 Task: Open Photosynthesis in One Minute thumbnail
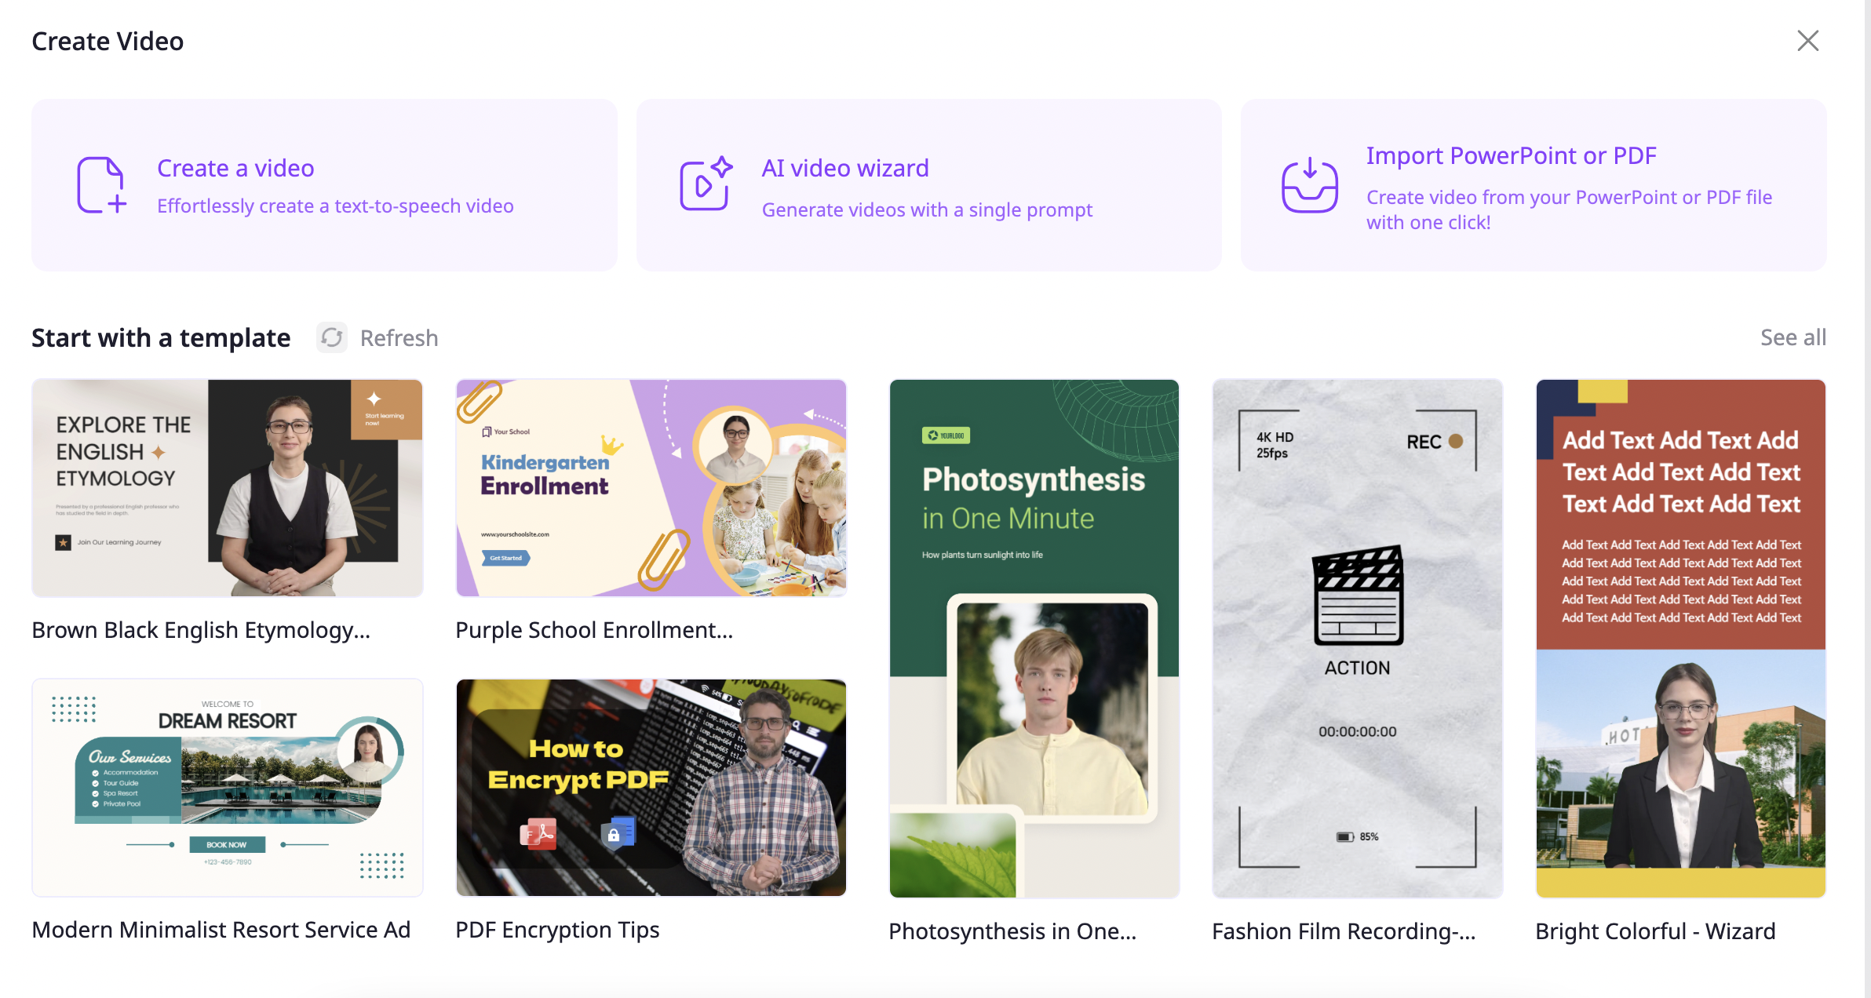pyautogui.click(x=1034, y=639)
